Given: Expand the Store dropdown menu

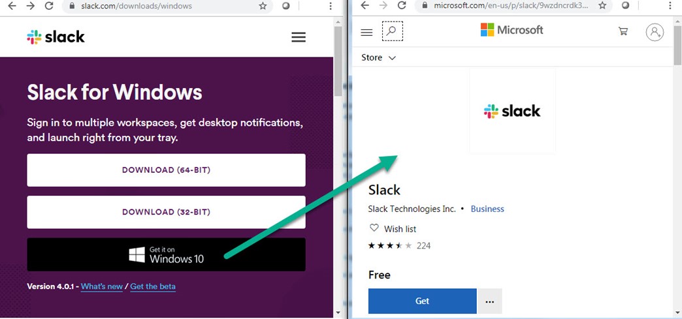Looking at the screenshot, I should tap(379, 57).
